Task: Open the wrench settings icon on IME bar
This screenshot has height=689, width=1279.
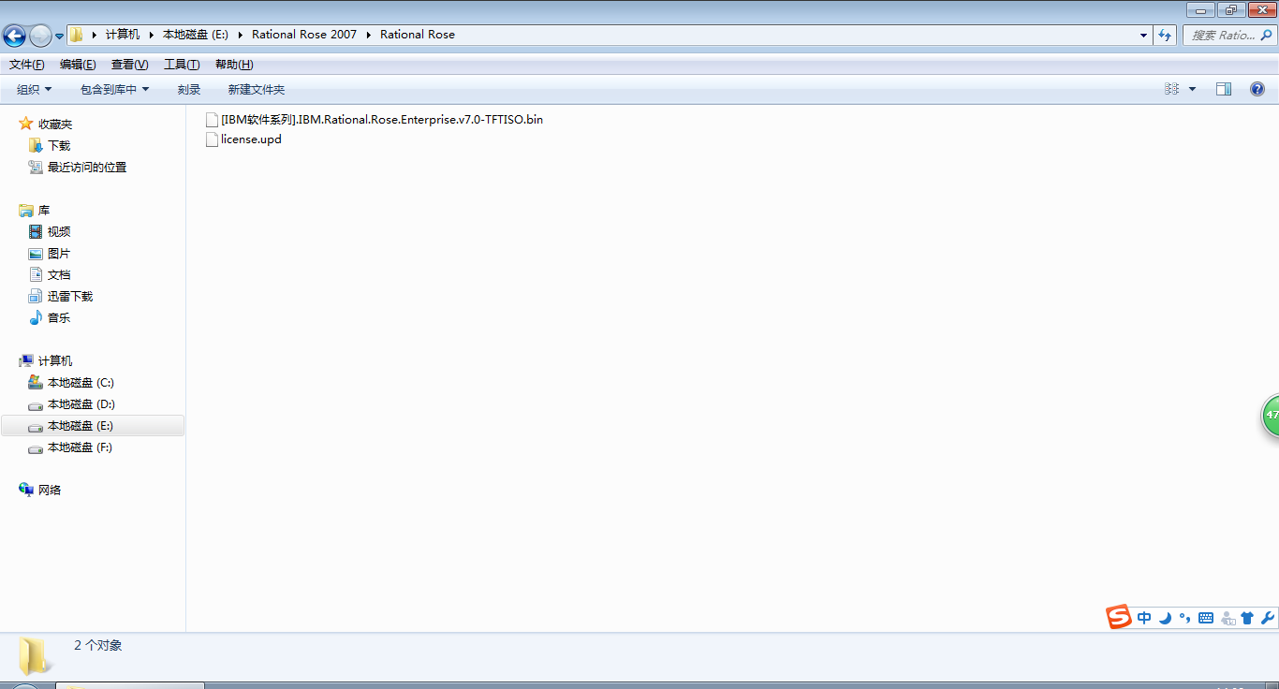Action: (1268, 618)
